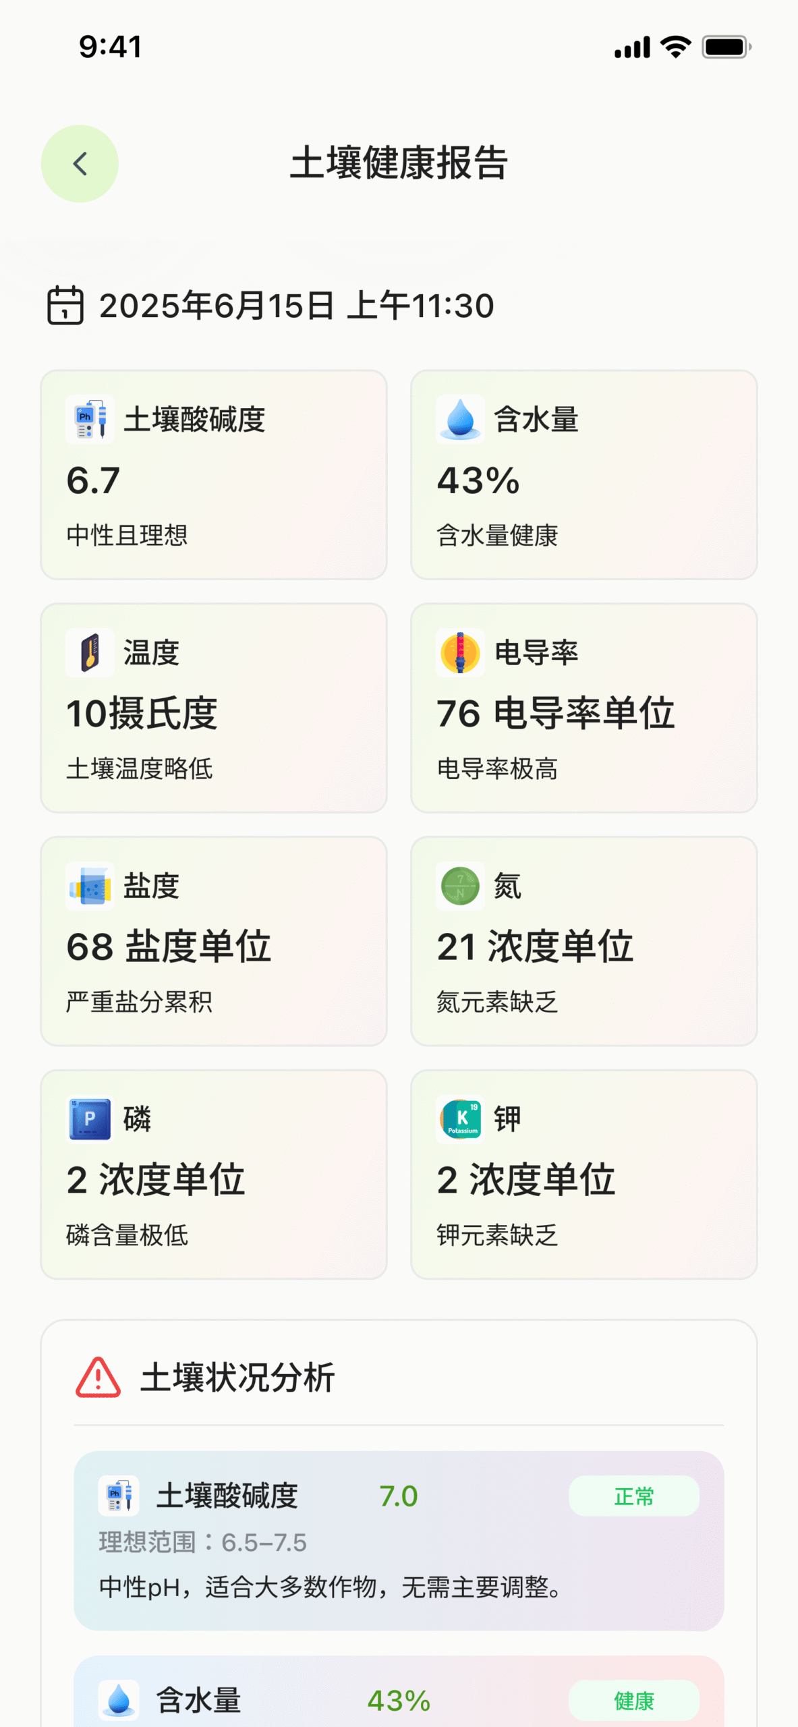Screen dimensions: 798x1727
Task: Tap the salinity beaker icon
Action: (x=90, y=886)
